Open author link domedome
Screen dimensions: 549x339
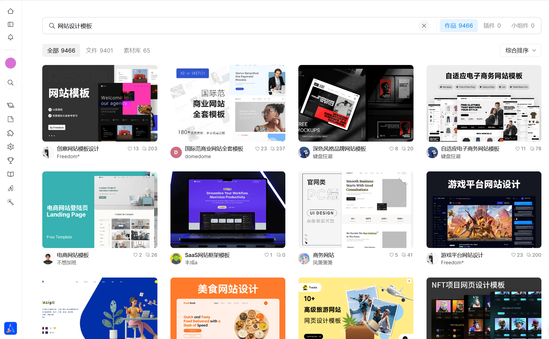pos(198,157)
